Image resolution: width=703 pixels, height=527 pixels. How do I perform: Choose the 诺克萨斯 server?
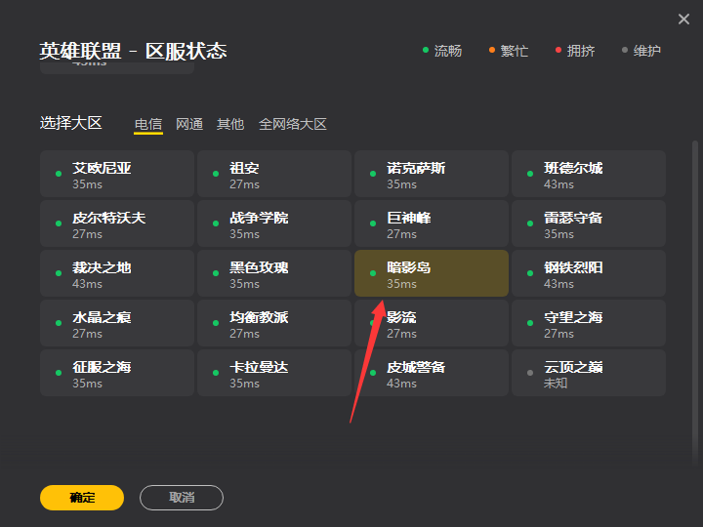432,174
